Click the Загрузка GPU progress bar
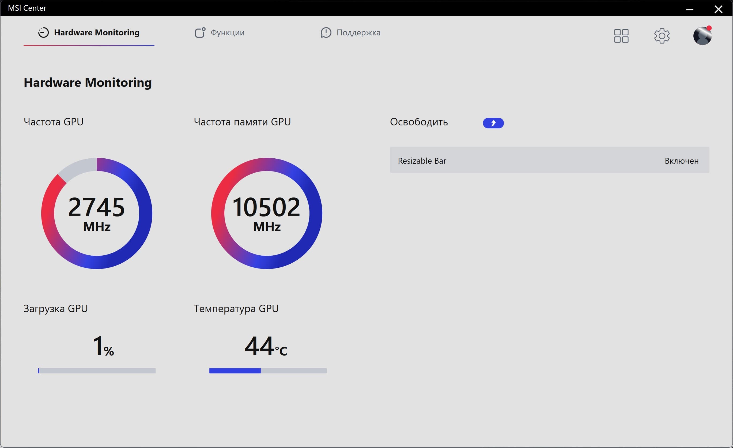The image size is (733, 448). coord(97,371)
